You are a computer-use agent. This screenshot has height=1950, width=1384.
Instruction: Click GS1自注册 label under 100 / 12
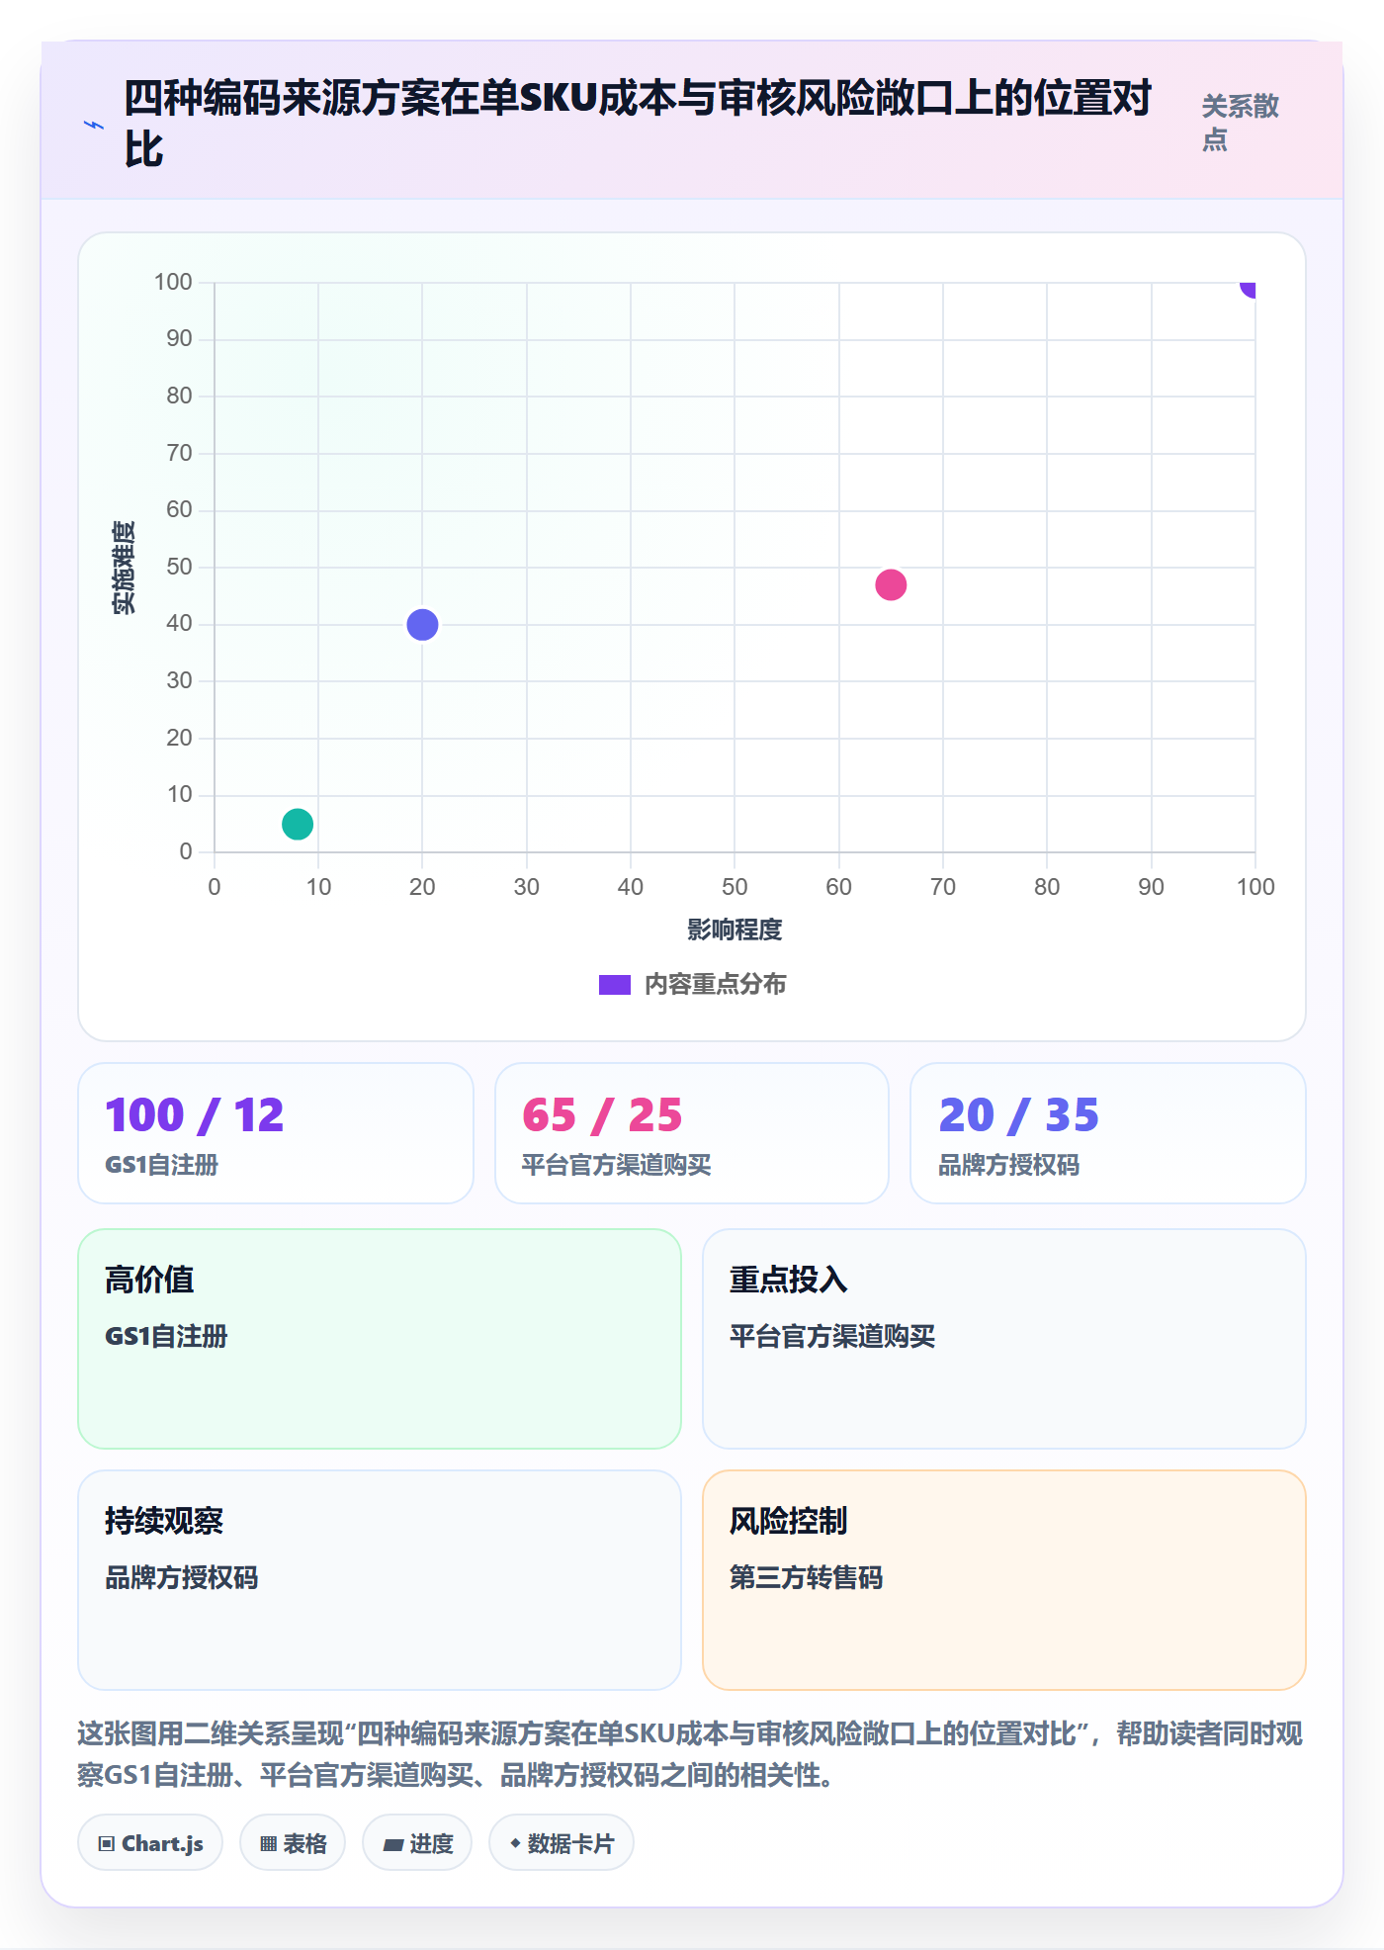(x=162, y=1165)
